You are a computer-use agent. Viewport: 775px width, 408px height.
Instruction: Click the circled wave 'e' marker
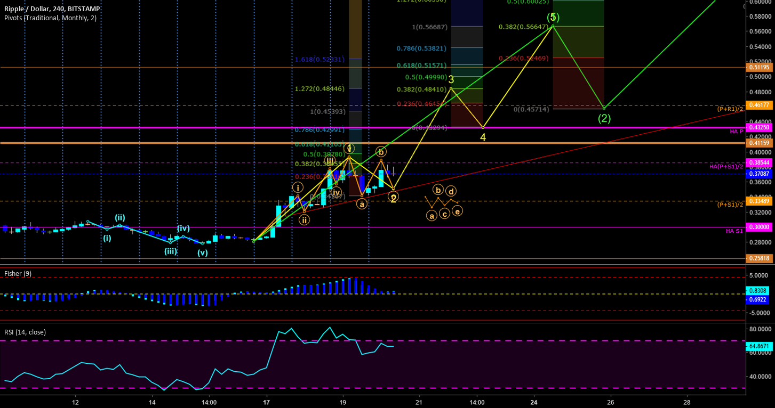pyautogui.click(x=457, y=211)
